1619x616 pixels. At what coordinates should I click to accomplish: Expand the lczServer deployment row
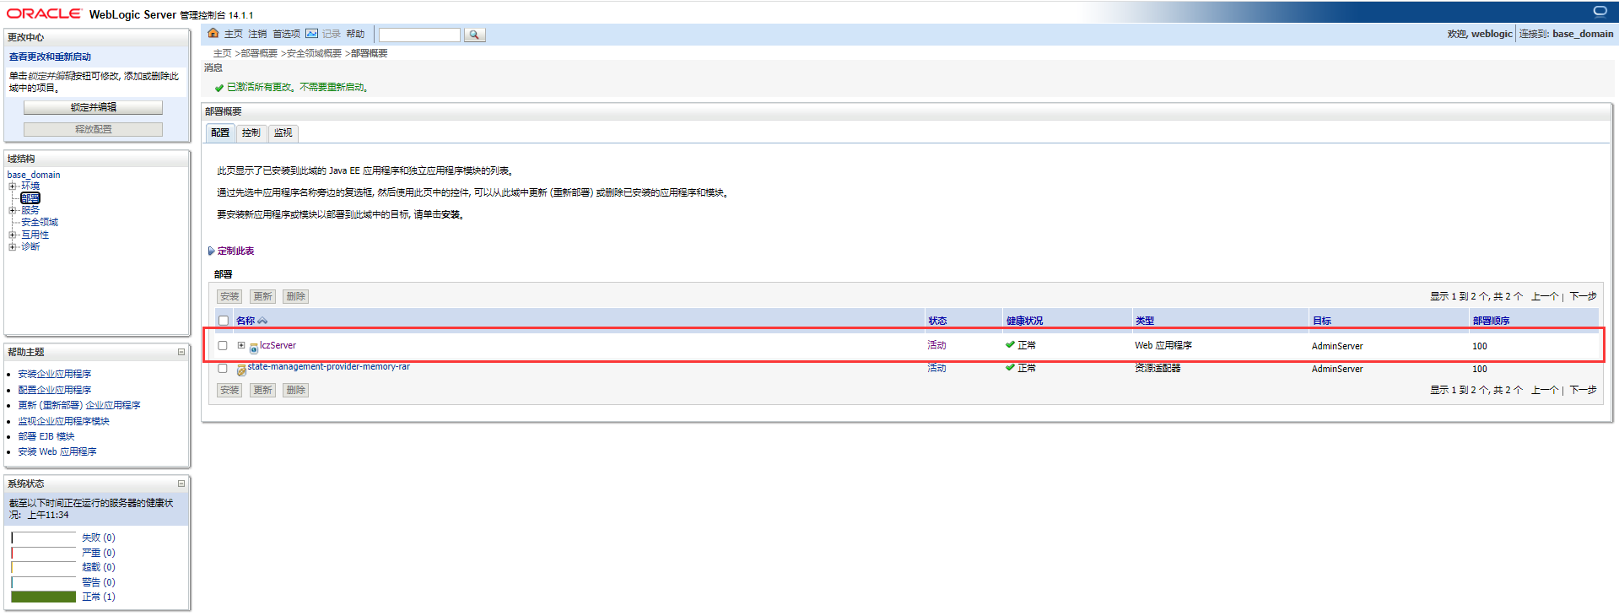241,345
